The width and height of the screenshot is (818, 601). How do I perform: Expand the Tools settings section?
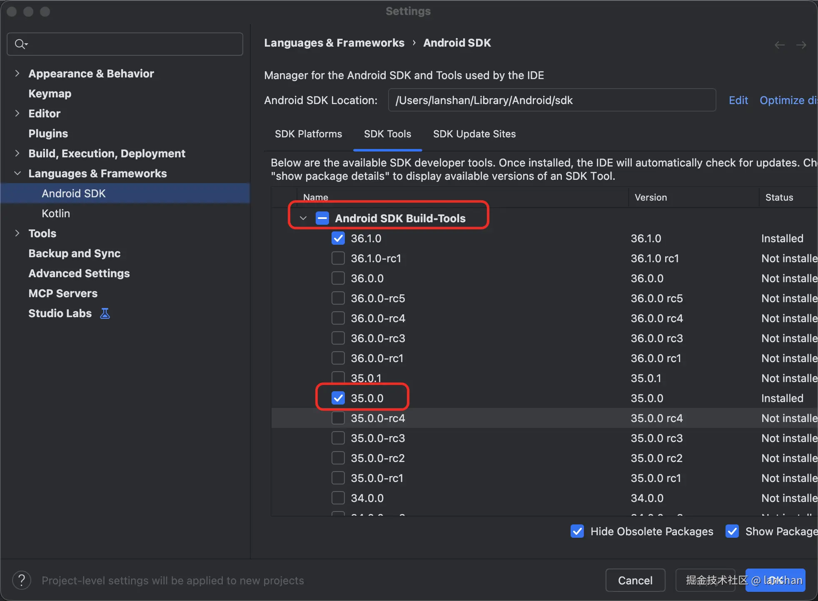[x=17, y=233]
